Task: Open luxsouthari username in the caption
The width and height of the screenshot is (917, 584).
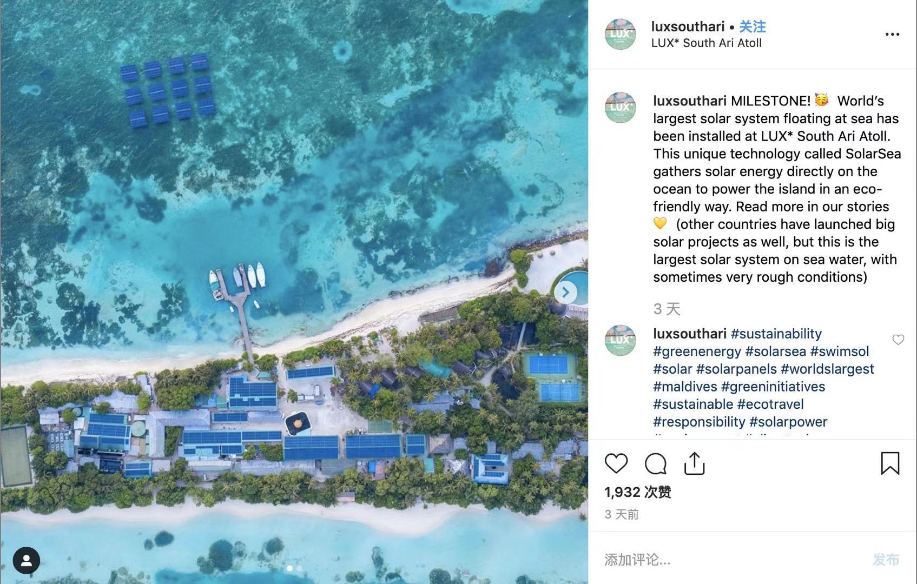Action: coord(690,101)
